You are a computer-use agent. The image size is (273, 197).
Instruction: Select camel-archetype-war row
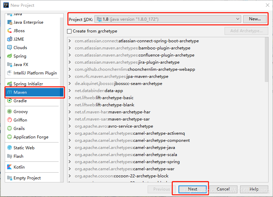(166, 169)
